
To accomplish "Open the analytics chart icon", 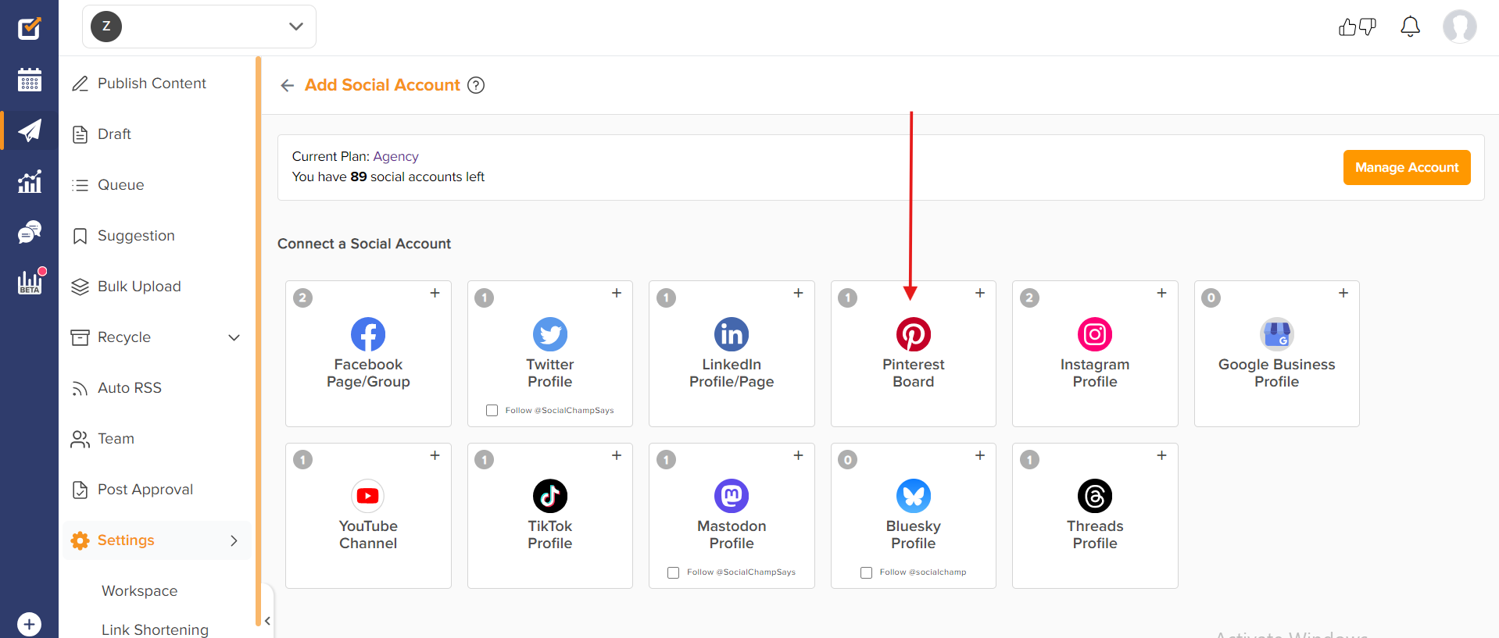I will (29, 181).
